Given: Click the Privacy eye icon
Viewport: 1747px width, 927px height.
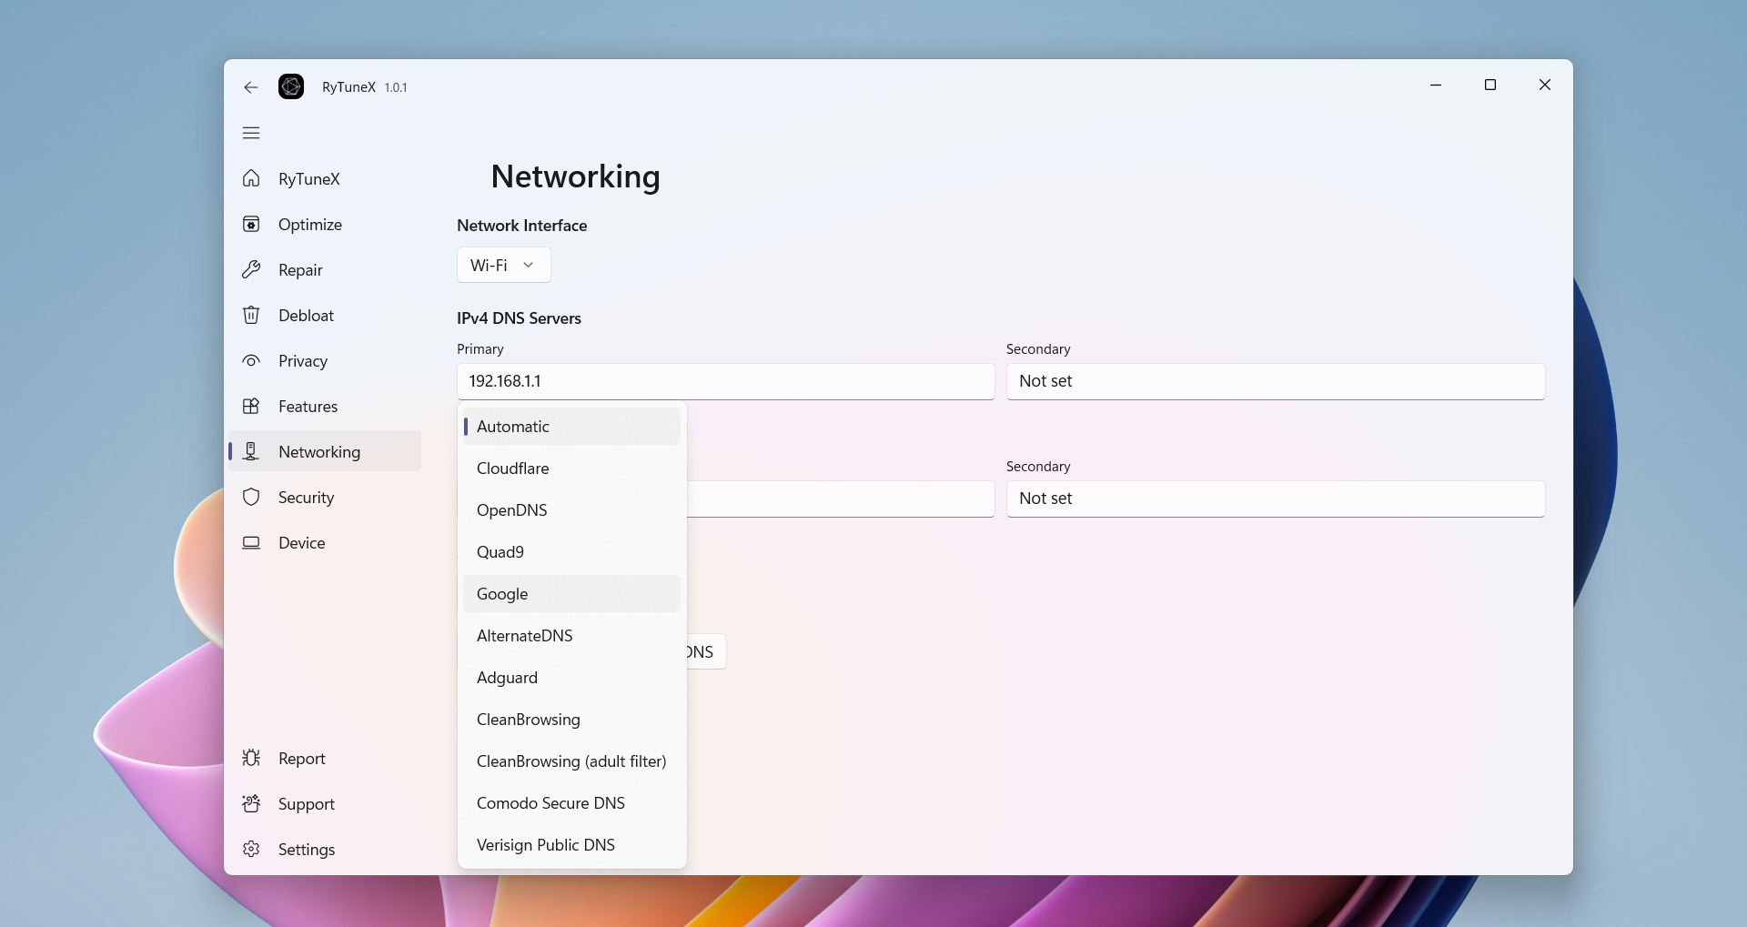Looking at the screenshot, I should point(251,360).
